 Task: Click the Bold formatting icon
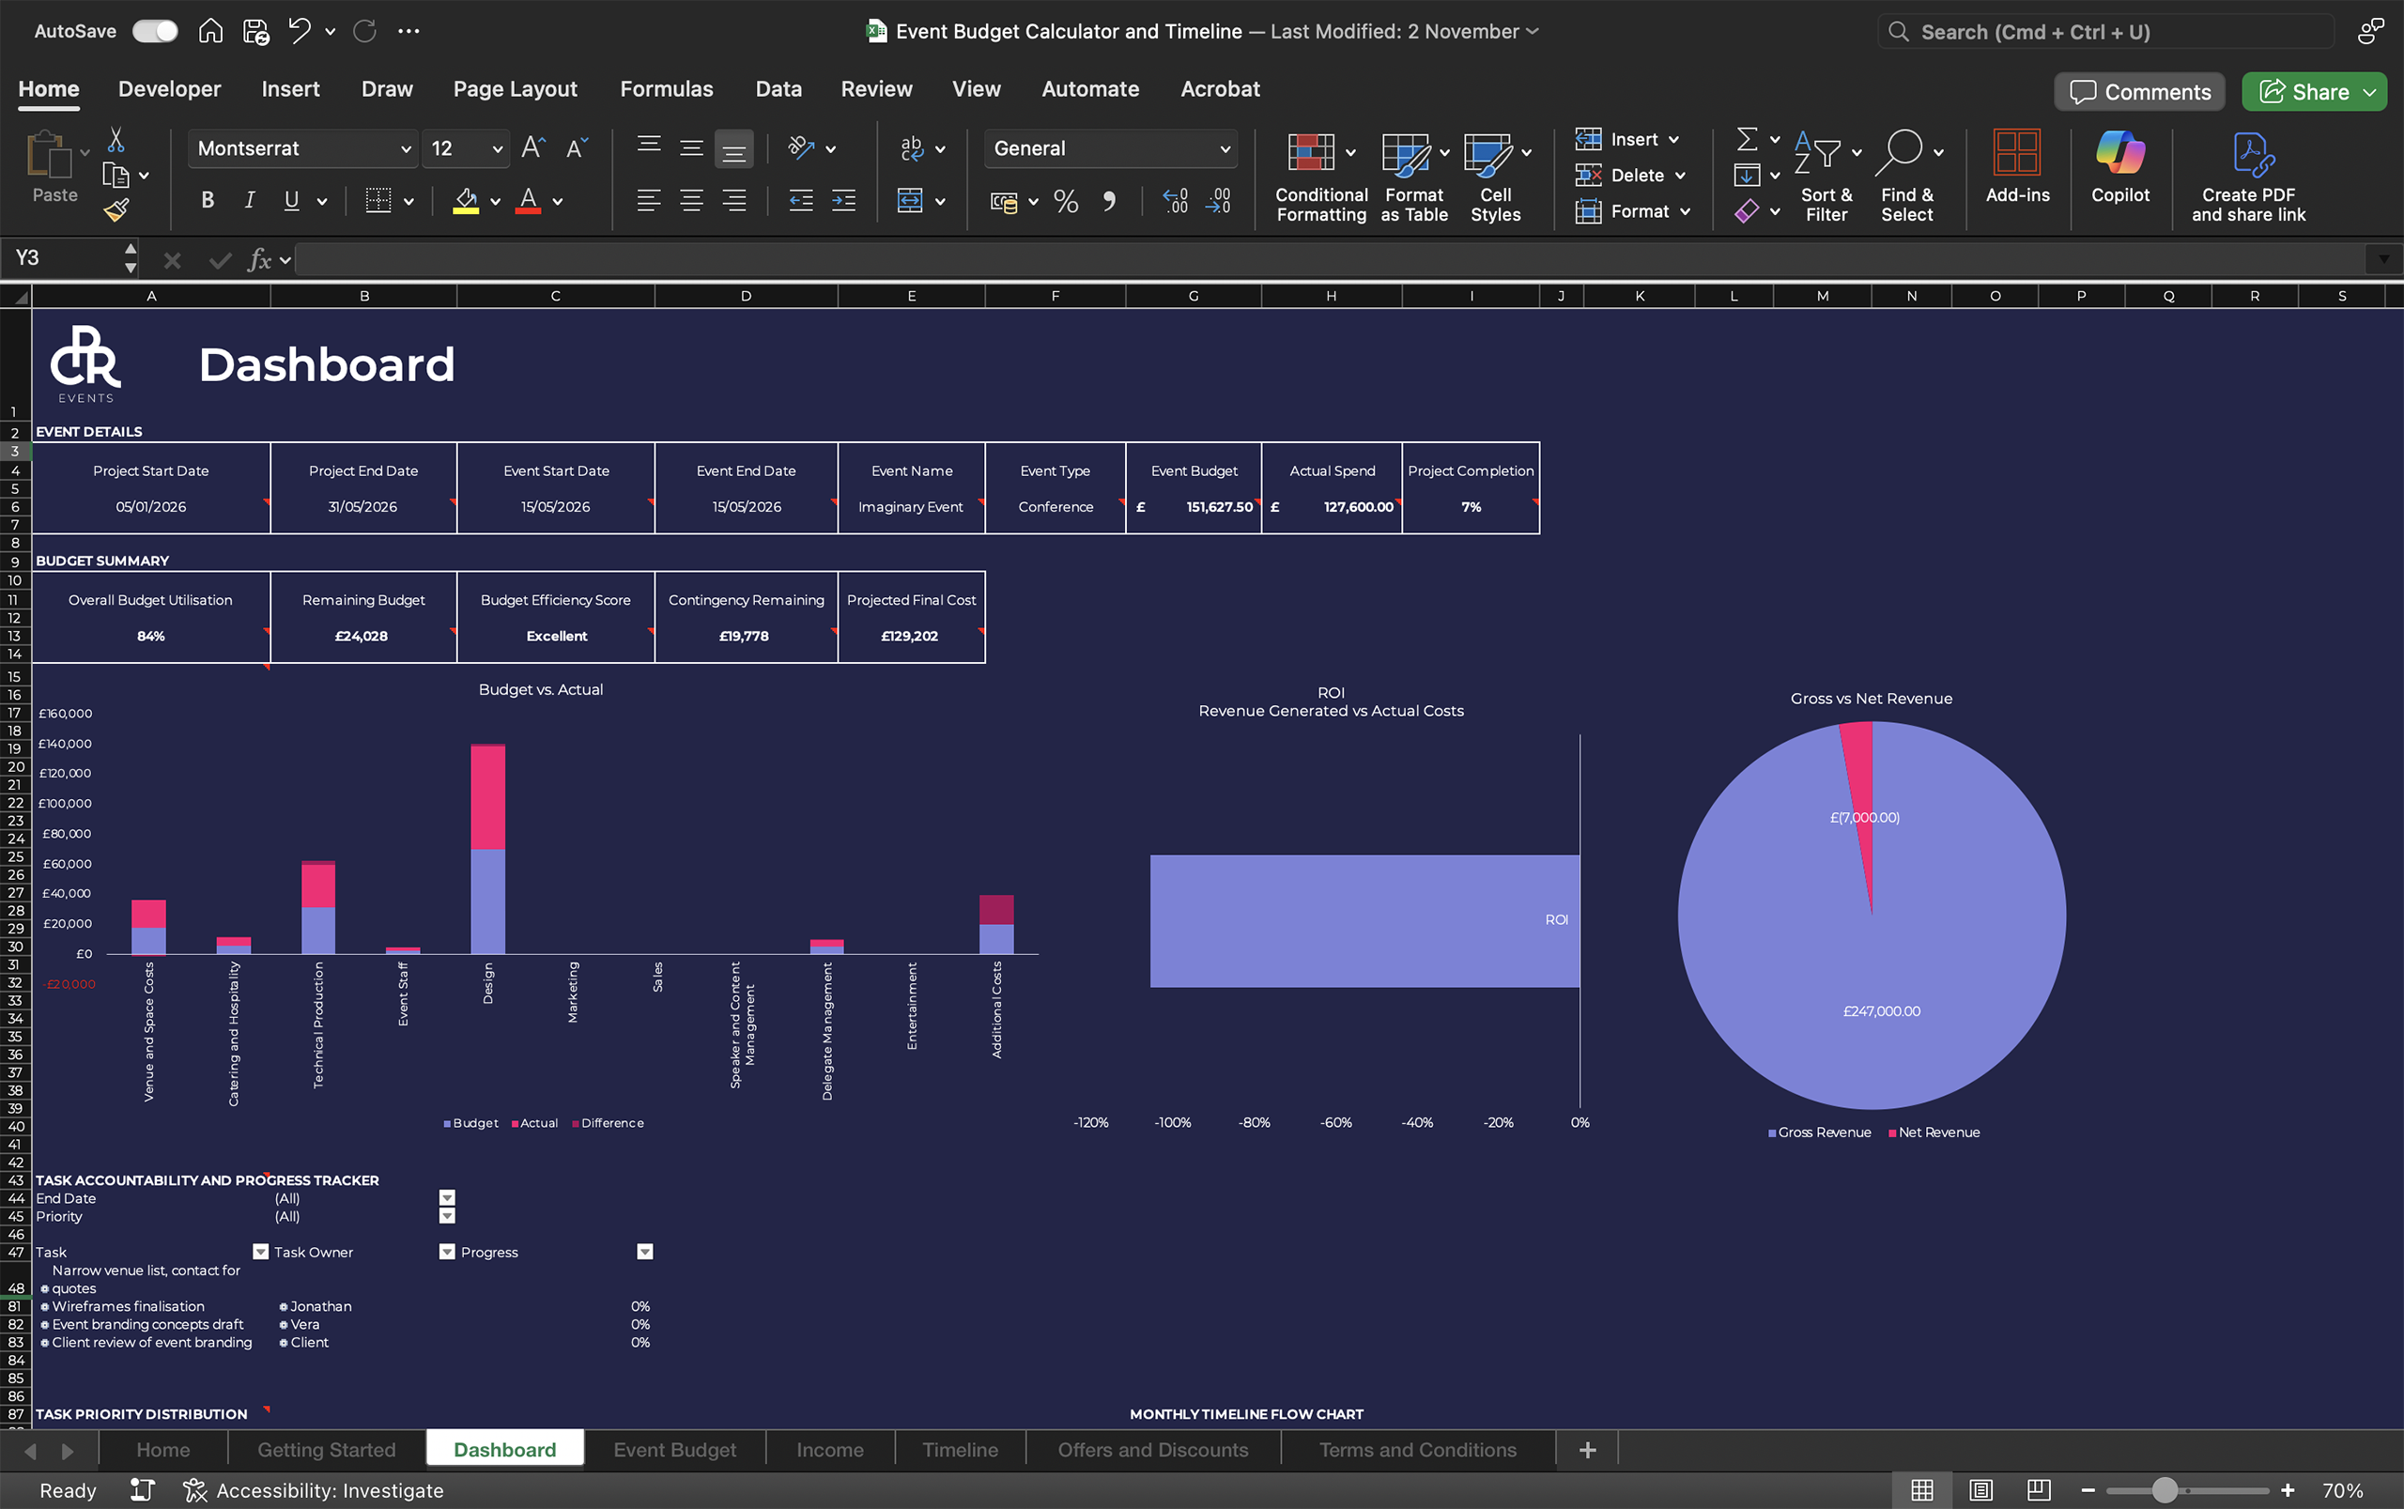pyautogui.click(x=208, y=201)
